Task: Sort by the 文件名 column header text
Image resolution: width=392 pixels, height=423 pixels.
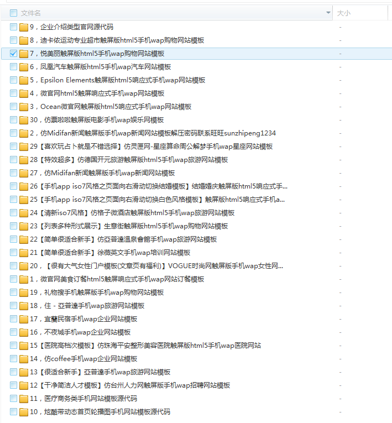Action: (x=31, y=13)
